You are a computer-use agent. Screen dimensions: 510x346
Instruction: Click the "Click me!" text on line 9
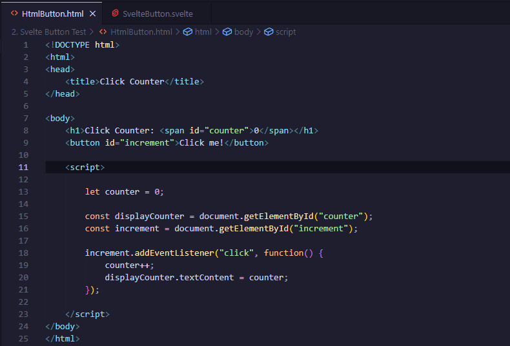(201, 143)
